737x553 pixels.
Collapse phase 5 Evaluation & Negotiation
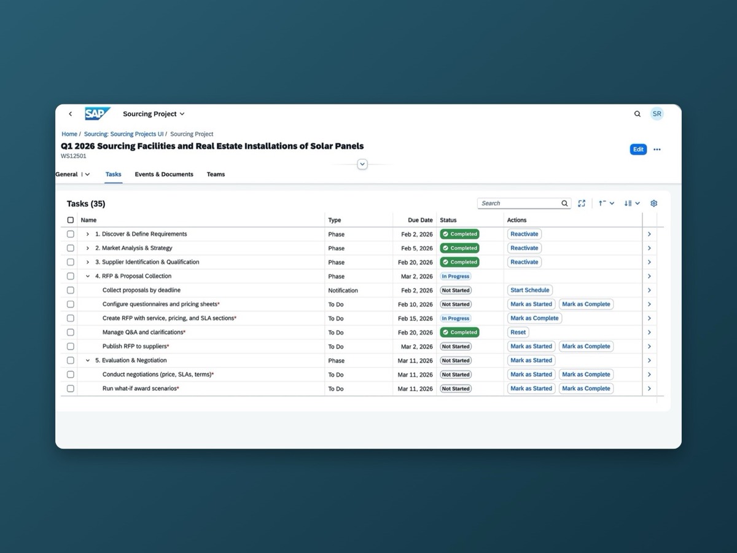pos(88,361)
